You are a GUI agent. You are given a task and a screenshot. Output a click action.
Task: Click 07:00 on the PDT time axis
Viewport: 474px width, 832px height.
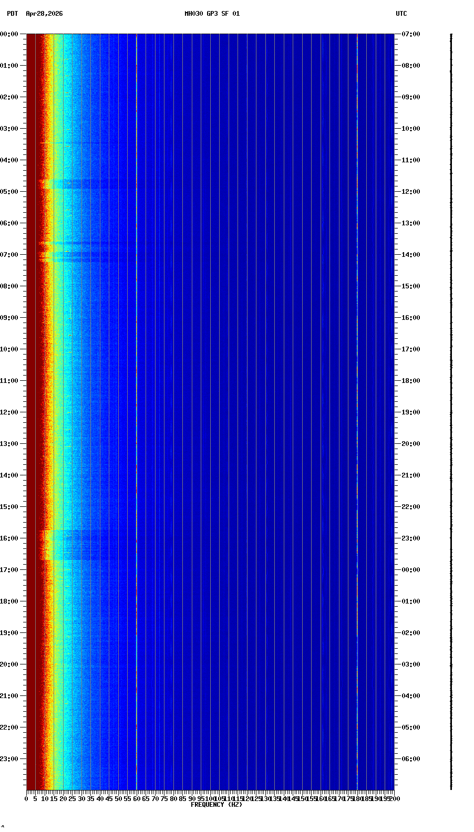coord(9,255)
